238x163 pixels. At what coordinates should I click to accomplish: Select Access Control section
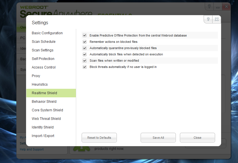(51, 67)
